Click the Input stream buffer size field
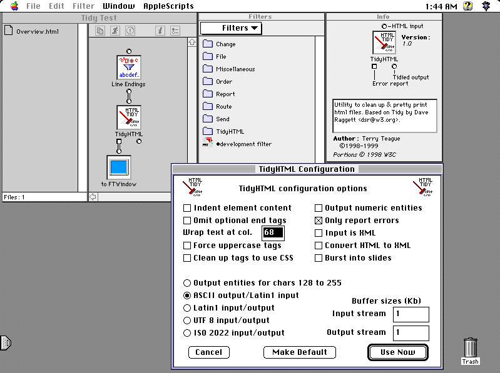 coord(411,314)
